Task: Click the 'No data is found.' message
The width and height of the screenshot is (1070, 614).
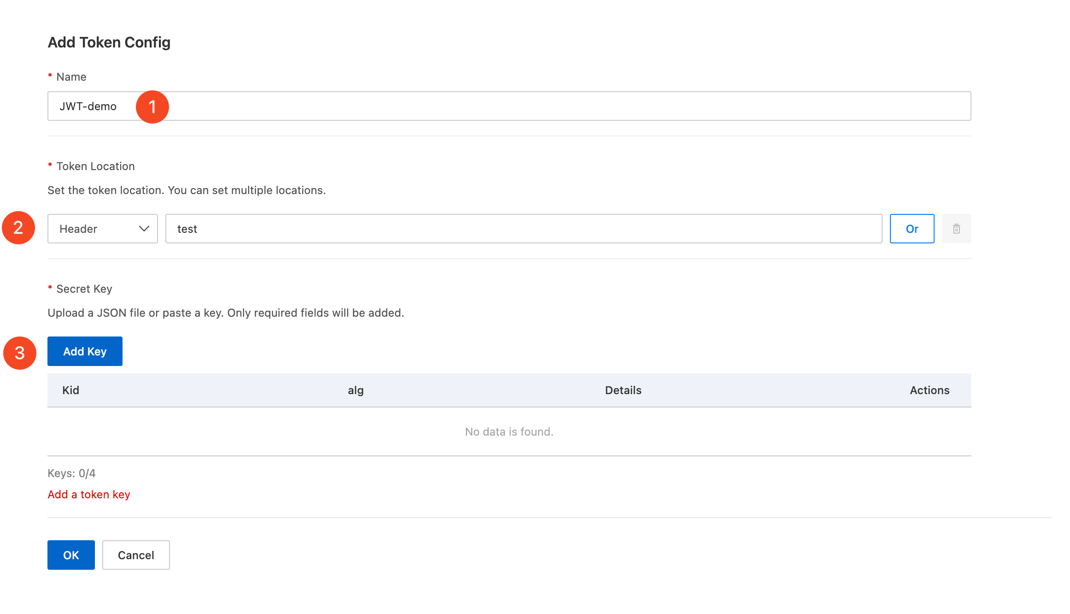Action: 509,432
